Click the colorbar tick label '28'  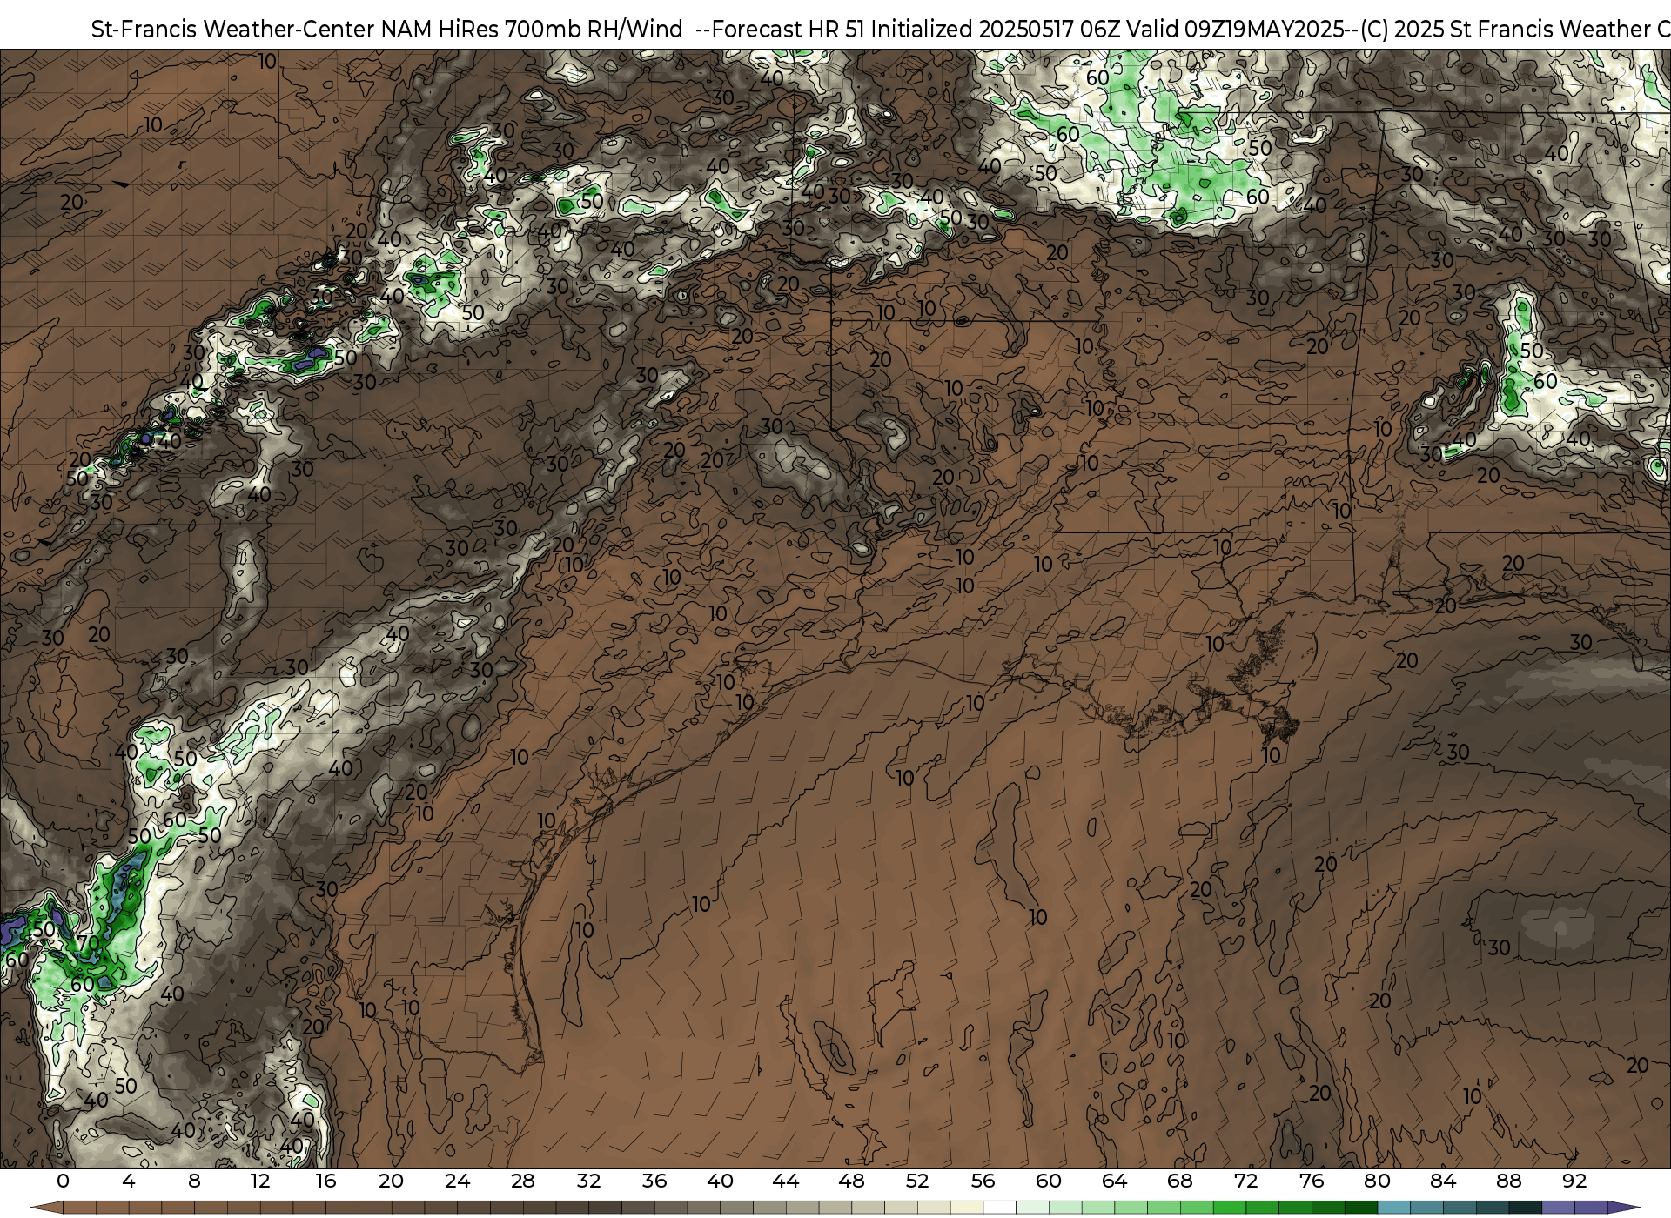pyautogui.click(x=523, y=1181)
